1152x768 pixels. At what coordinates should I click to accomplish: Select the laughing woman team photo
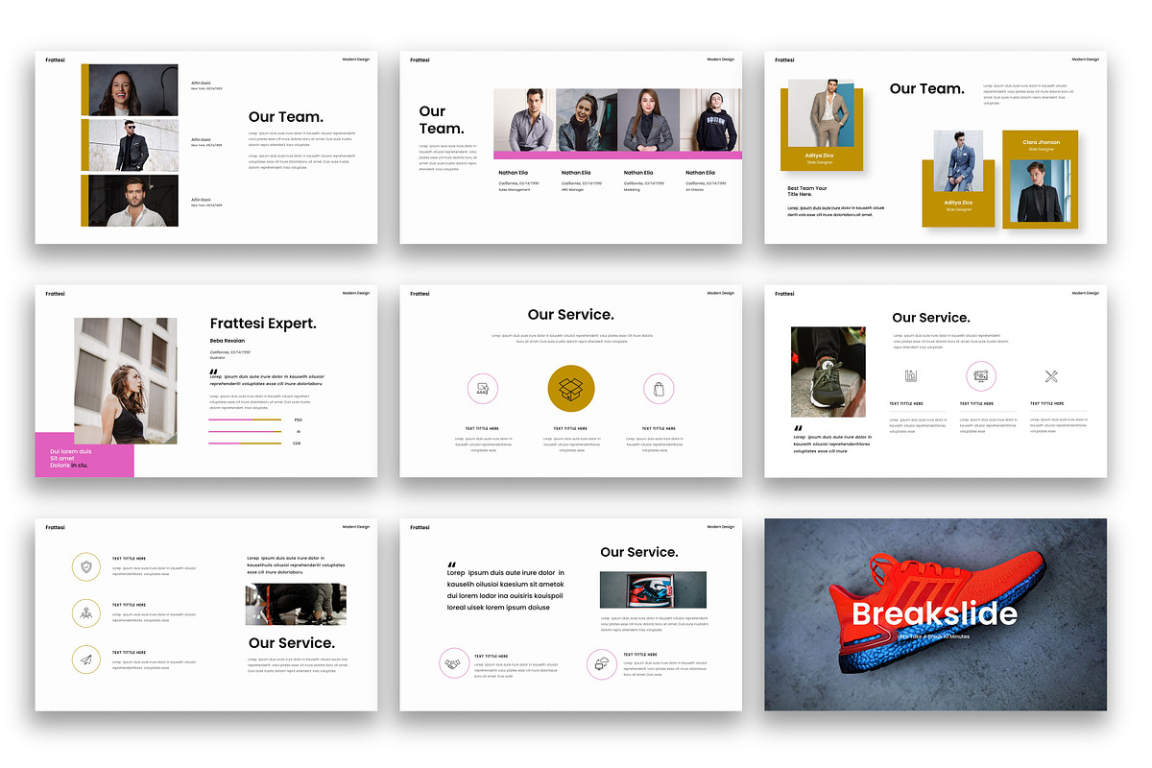tap(133, 90)
